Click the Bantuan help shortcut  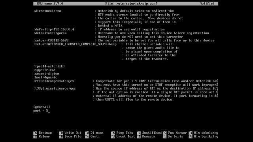click(43, 133)
